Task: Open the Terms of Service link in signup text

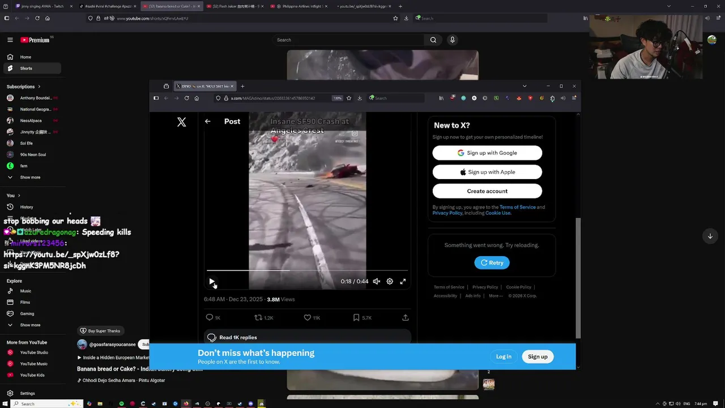Action: (x=517, y=207)
